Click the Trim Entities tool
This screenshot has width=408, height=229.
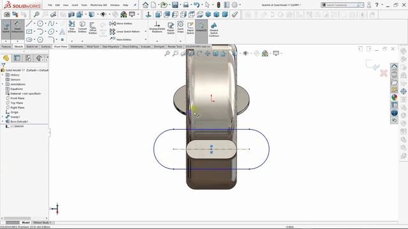72,27
